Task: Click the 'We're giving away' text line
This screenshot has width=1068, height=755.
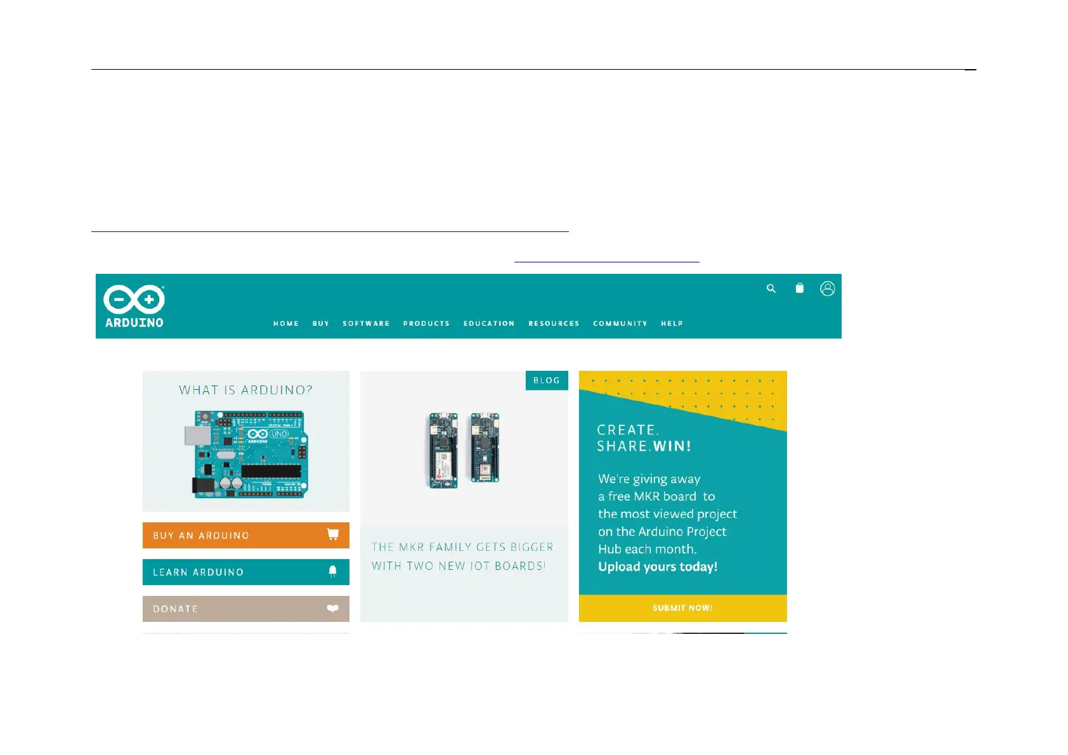Action: (x=649, y=479)
